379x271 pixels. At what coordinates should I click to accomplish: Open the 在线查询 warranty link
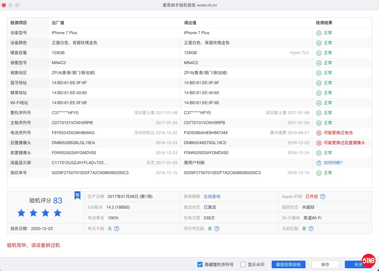point(212,197)
